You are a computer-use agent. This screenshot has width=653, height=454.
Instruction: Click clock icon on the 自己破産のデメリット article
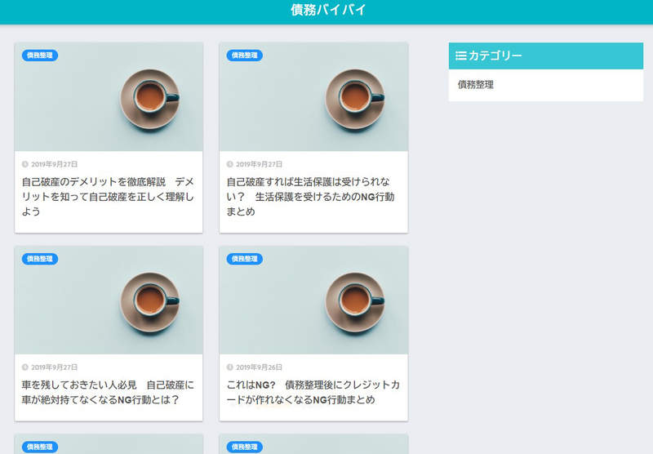25,164
